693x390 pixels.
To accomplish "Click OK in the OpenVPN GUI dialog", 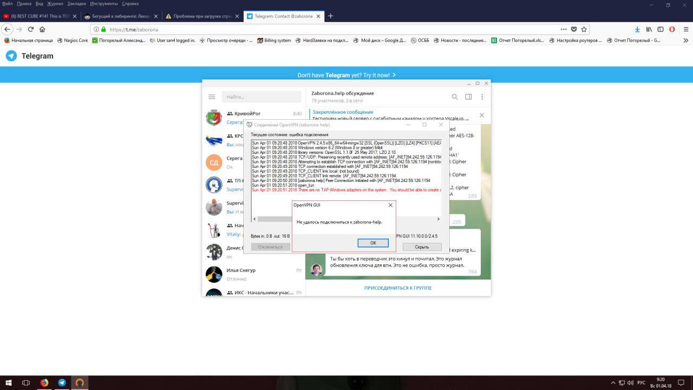I will coord(373,243).
